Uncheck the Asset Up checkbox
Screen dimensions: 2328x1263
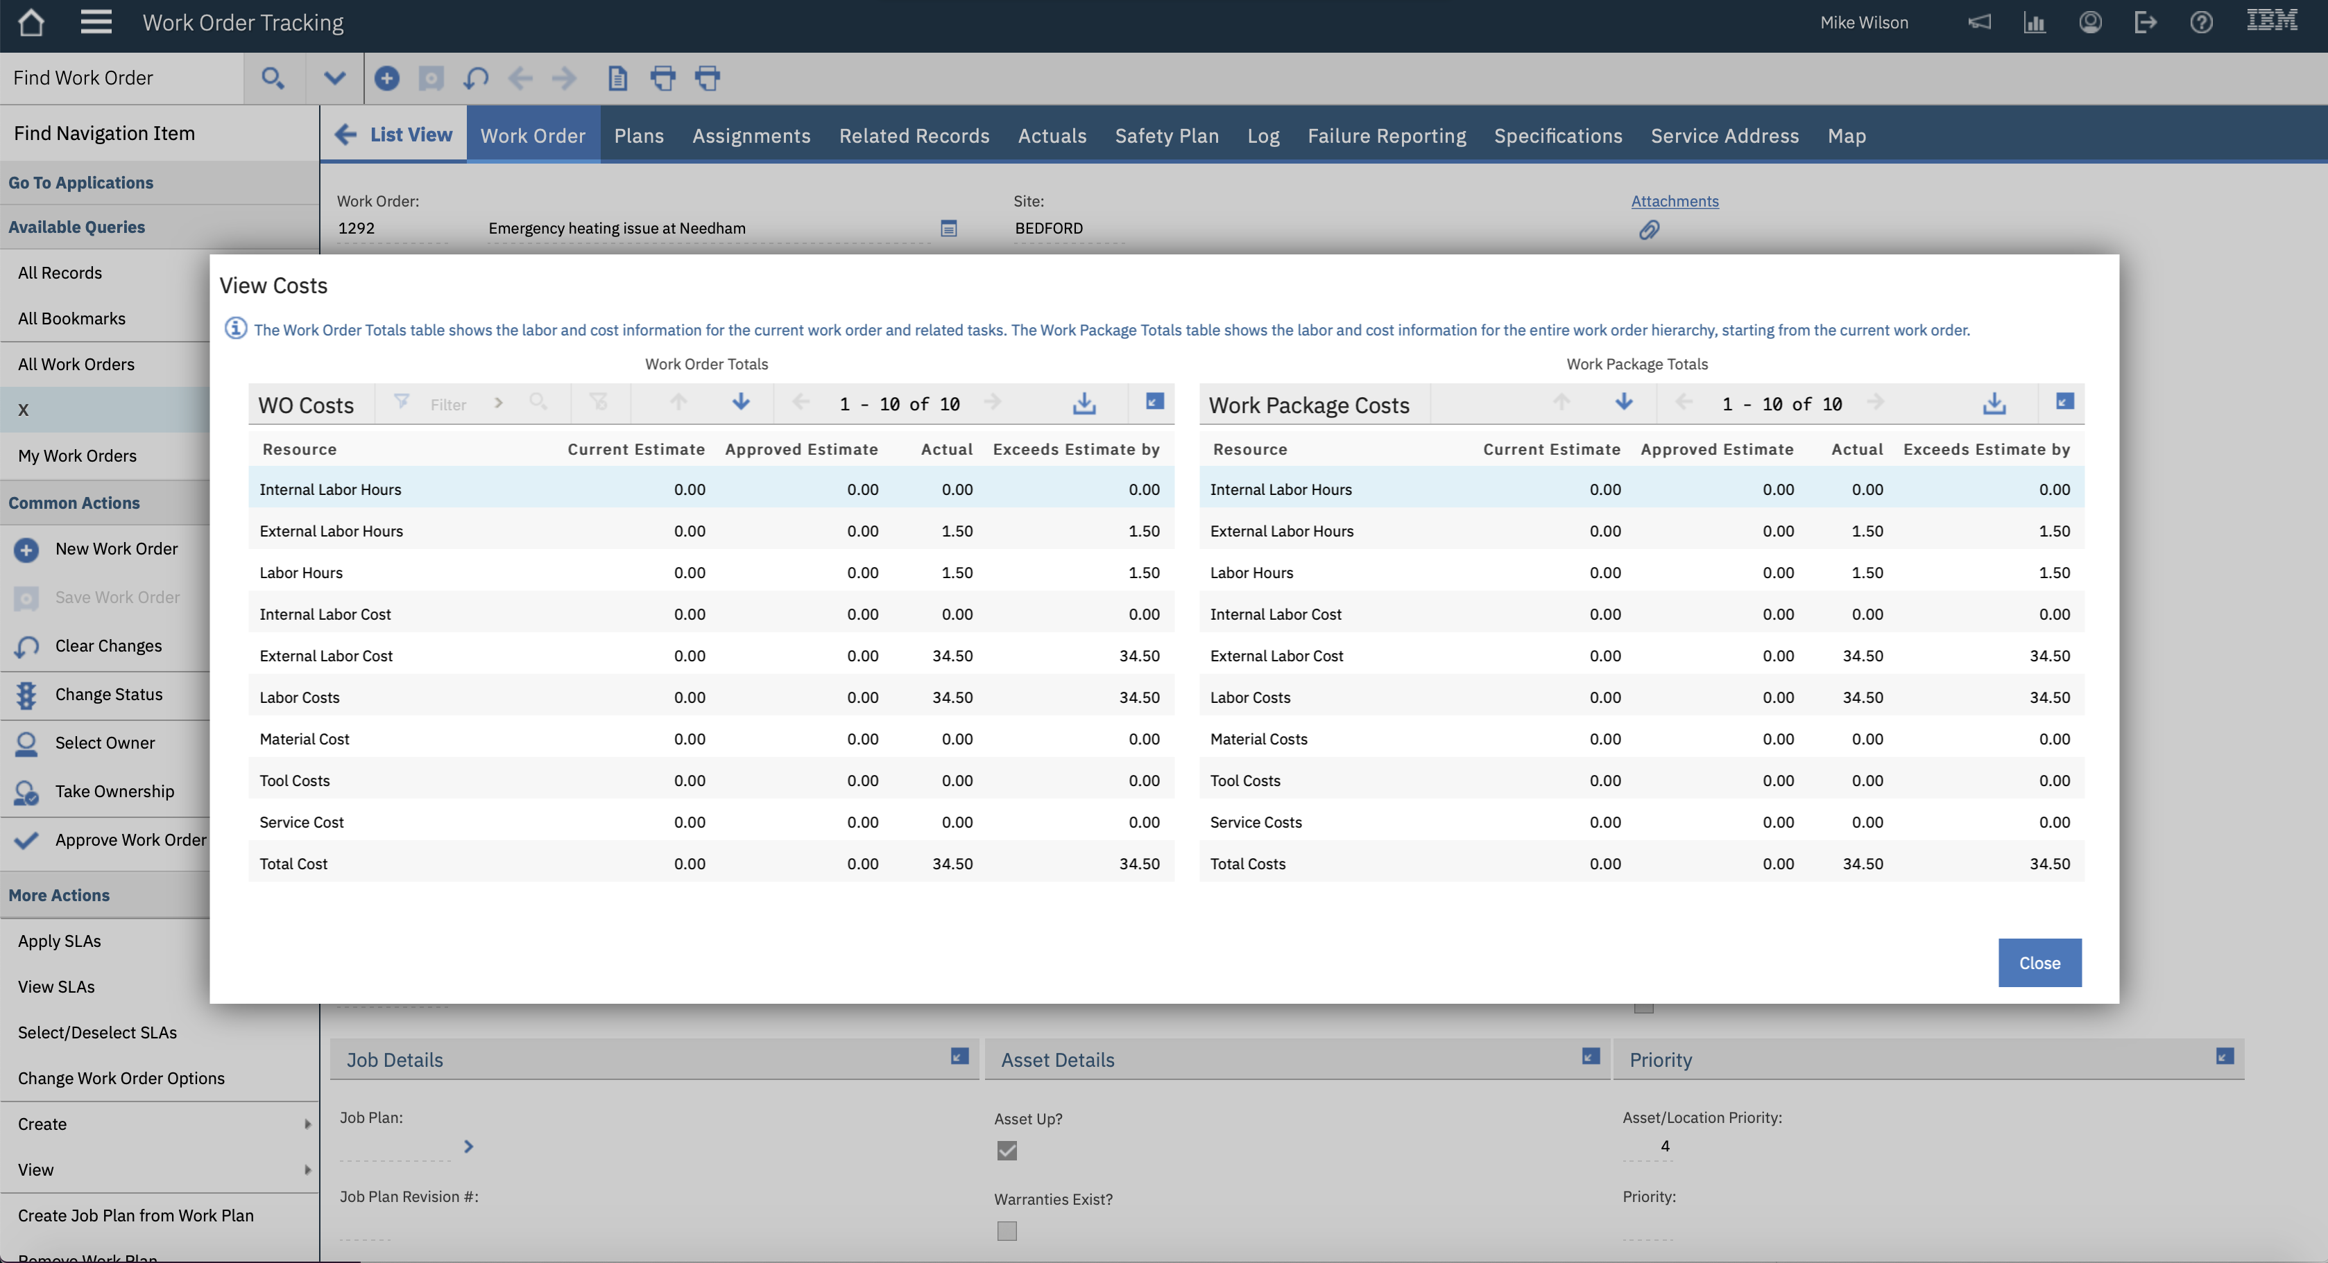(1007, 1150)
